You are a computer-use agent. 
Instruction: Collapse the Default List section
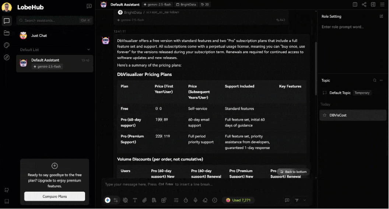88,50
